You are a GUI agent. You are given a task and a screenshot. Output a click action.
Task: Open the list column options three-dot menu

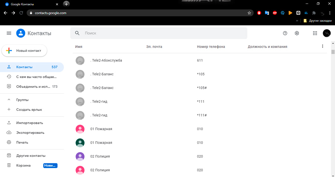(x=323, y=46)
